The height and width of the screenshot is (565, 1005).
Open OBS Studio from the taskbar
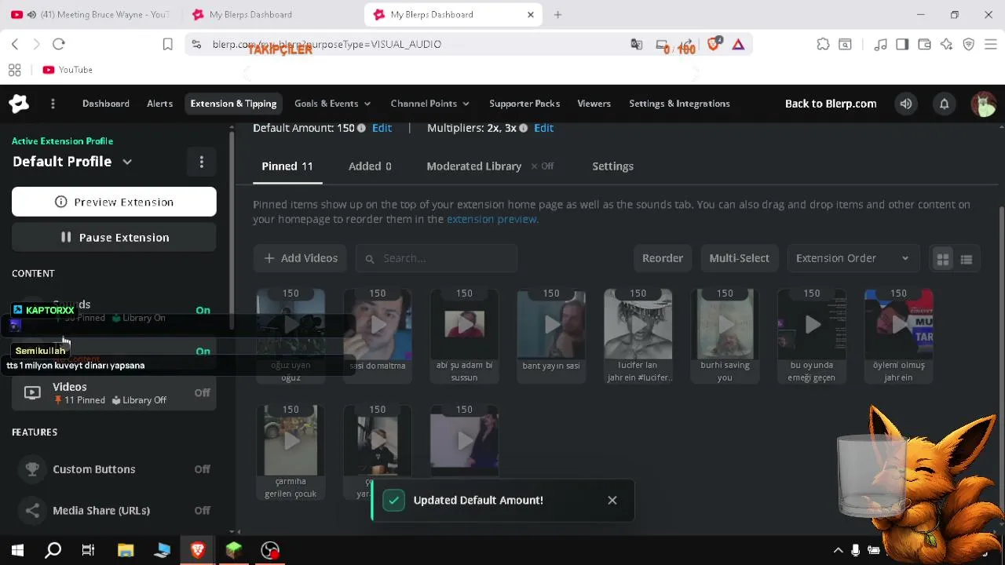coord(270,550)
